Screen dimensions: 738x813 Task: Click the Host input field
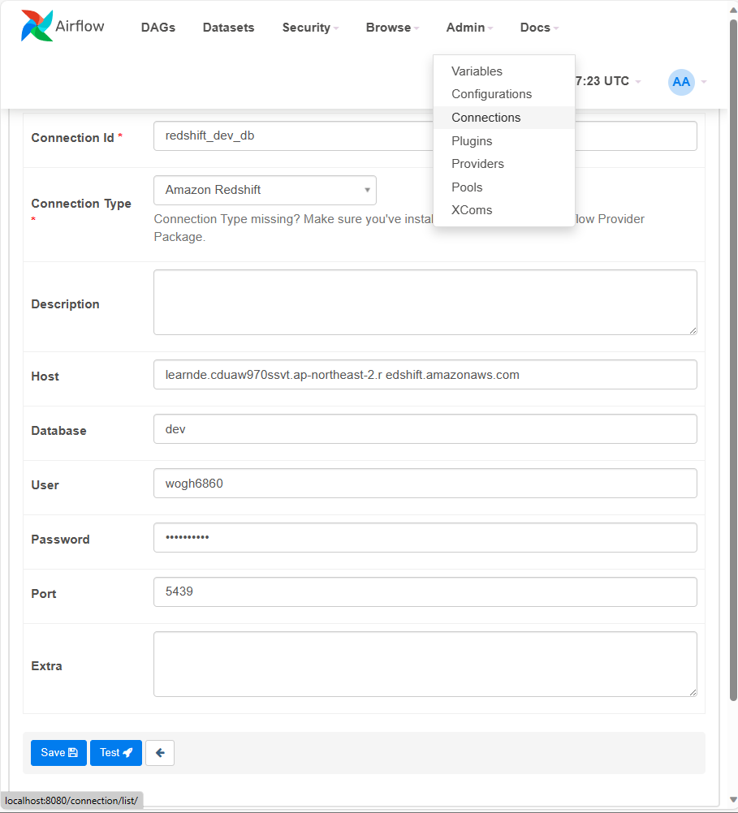point(425,374)
